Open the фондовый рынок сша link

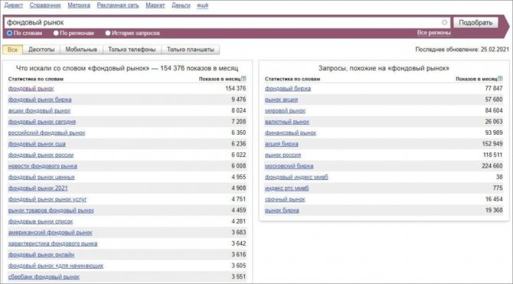click(37, 144)
